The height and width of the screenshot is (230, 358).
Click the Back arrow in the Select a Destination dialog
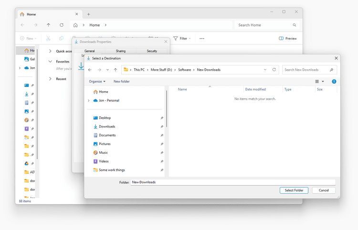90,70
